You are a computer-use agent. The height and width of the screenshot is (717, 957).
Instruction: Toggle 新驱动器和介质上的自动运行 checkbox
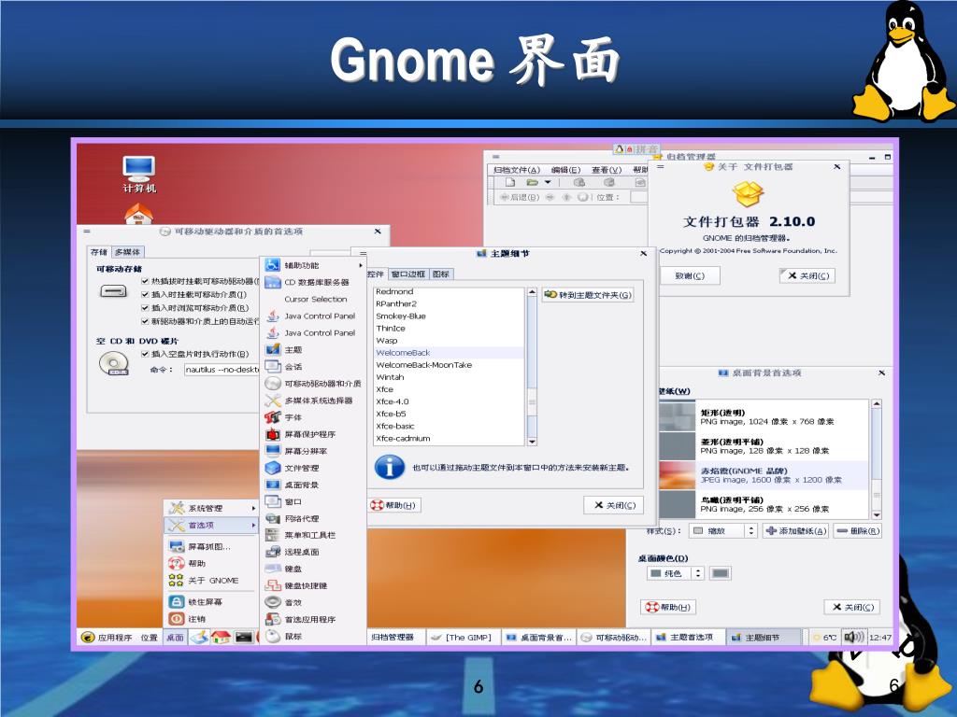click(145, 321)
